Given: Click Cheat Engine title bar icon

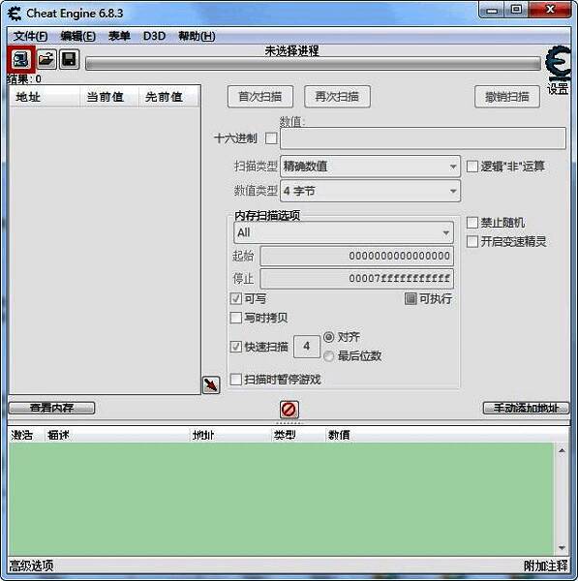Looking at the screenshot, I should (15, 14).
